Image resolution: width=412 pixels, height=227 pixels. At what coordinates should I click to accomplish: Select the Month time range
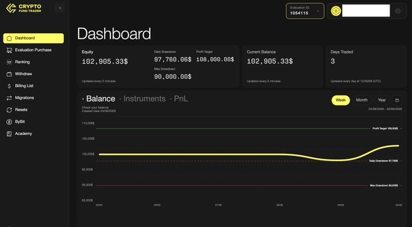(x=362, y=100)
